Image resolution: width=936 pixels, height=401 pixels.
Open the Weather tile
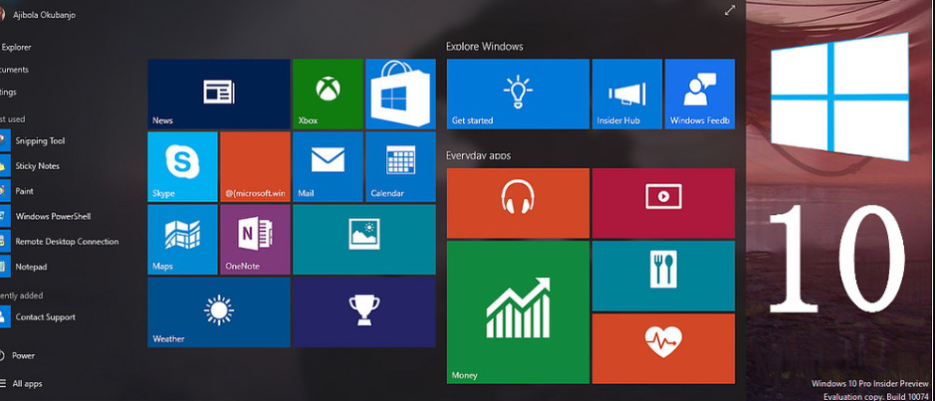218,312
